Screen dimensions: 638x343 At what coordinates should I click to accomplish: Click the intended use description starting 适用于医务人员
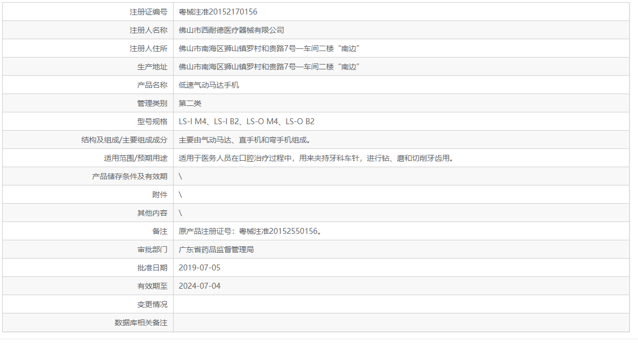[x=316, y=158]
